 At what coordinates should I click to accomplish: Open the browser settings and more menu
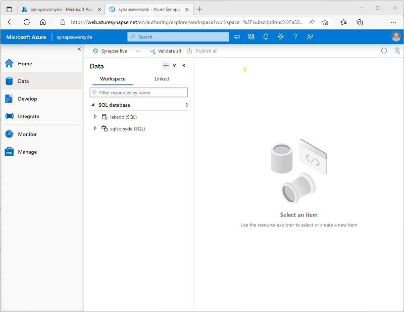393,22
